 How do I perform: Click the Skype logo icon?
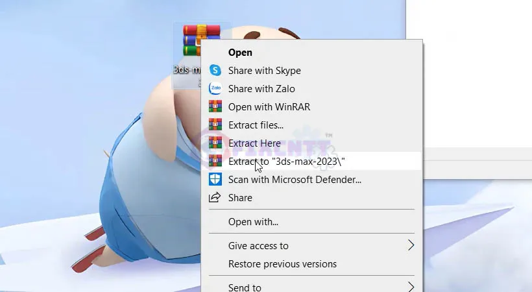click(215, 71)
